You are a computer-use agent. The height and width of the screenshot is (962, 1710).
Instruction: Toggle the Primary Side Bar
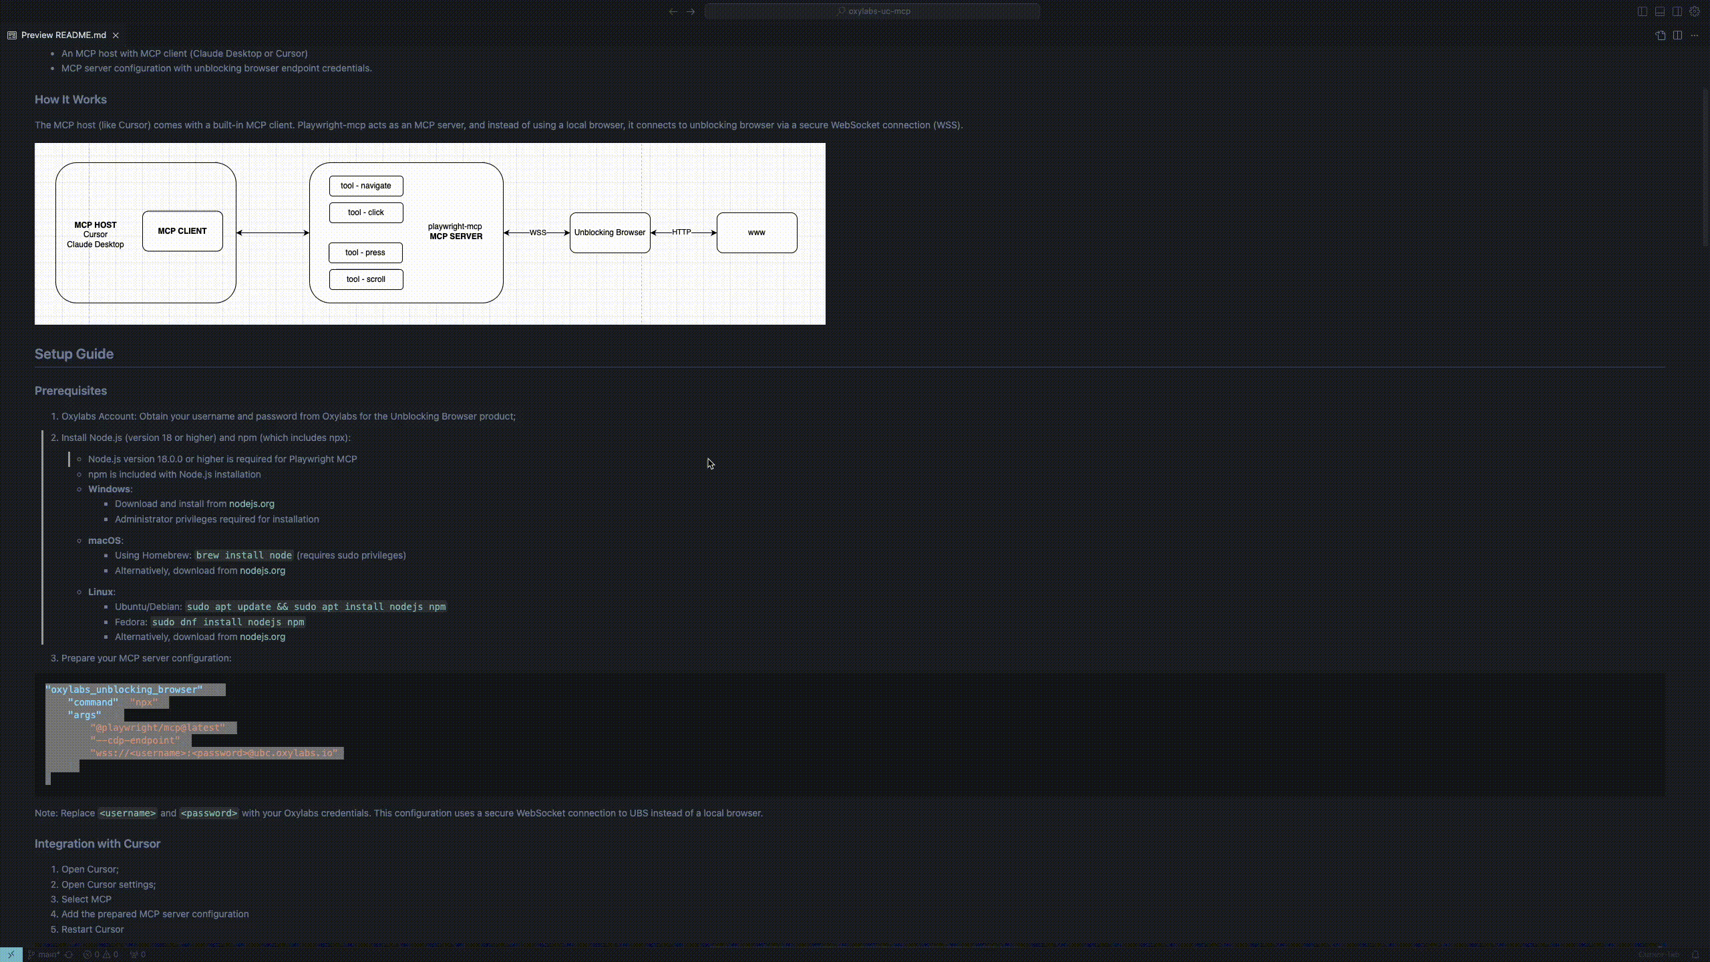(x=1643, y=11)
